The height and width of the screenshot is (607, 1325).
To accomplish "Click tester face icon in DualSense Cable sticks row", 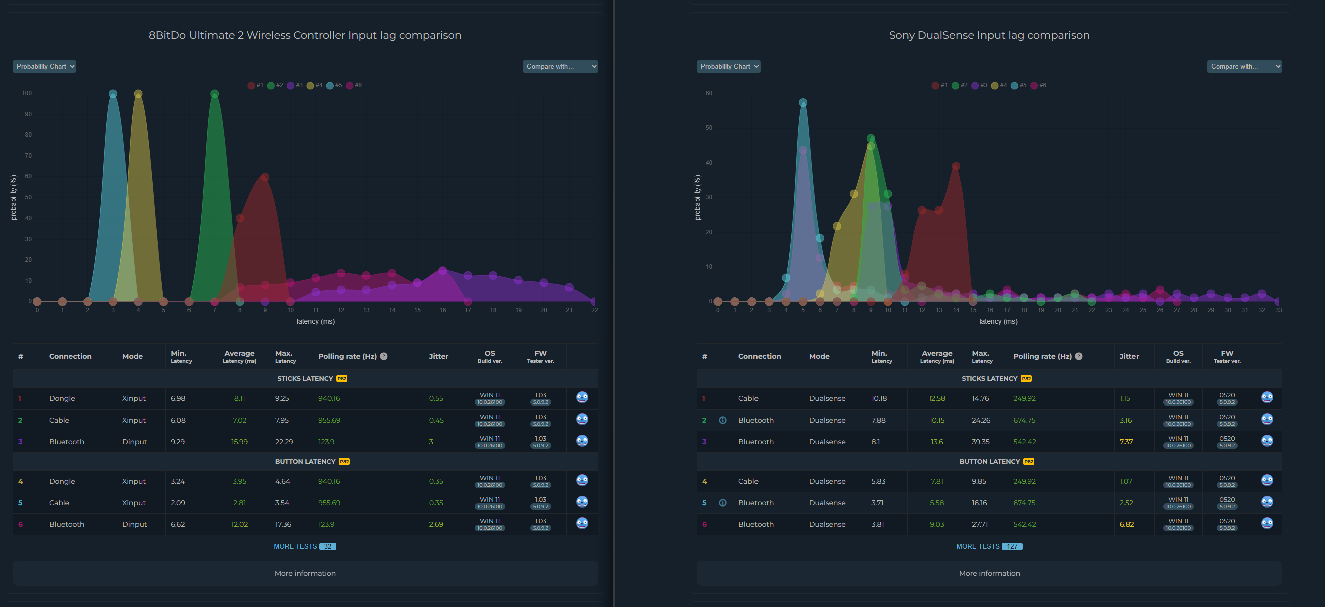I will tap(1267, 397).
